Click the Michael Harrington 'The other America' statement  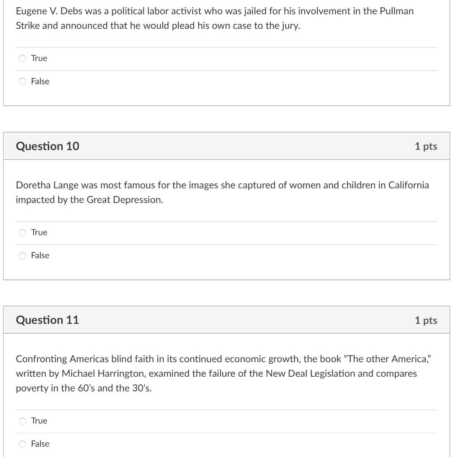[223, 374]
